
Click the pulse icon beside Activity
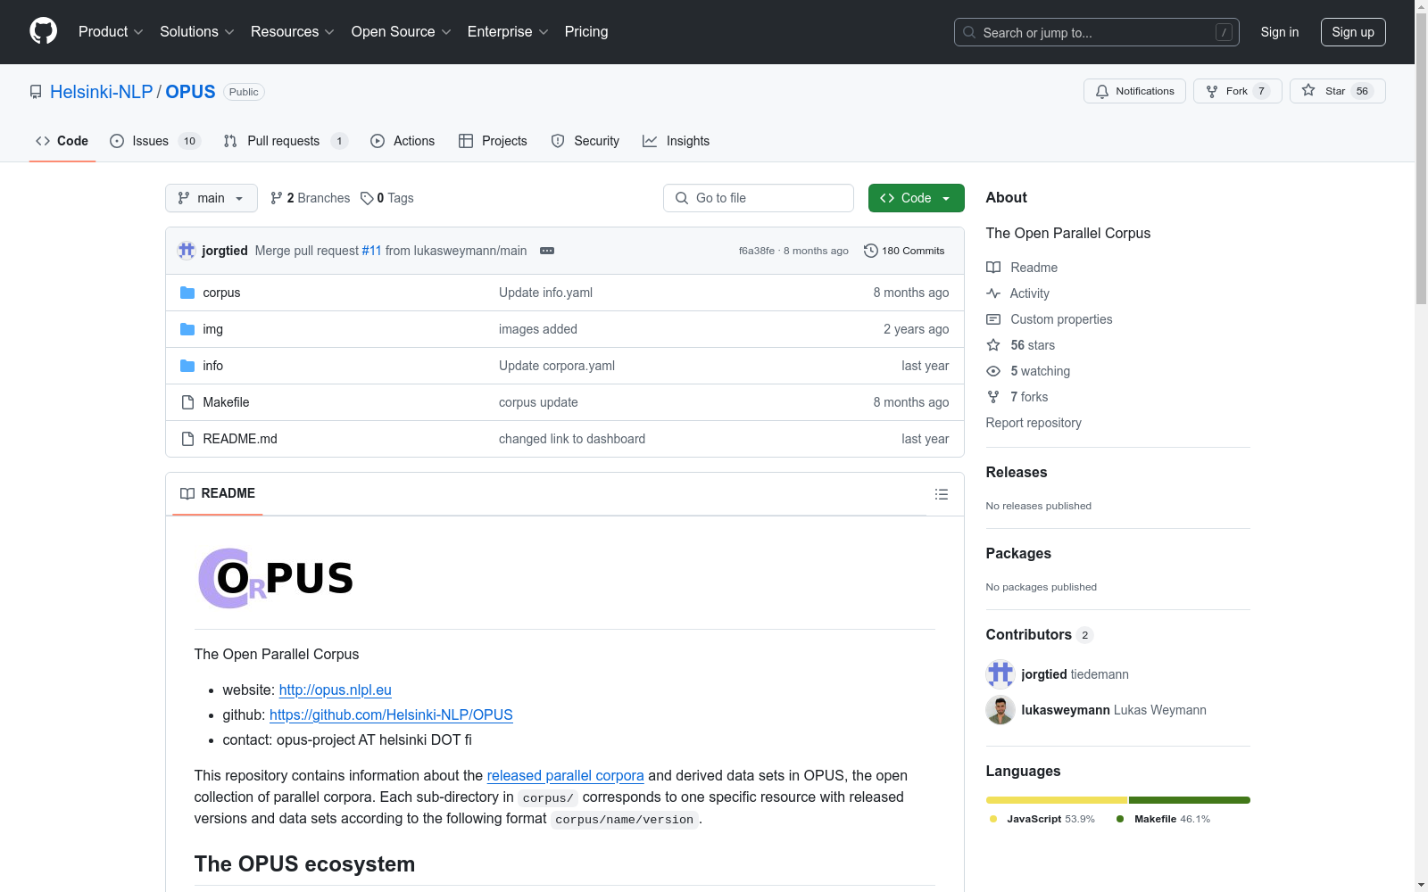(993, 293)
